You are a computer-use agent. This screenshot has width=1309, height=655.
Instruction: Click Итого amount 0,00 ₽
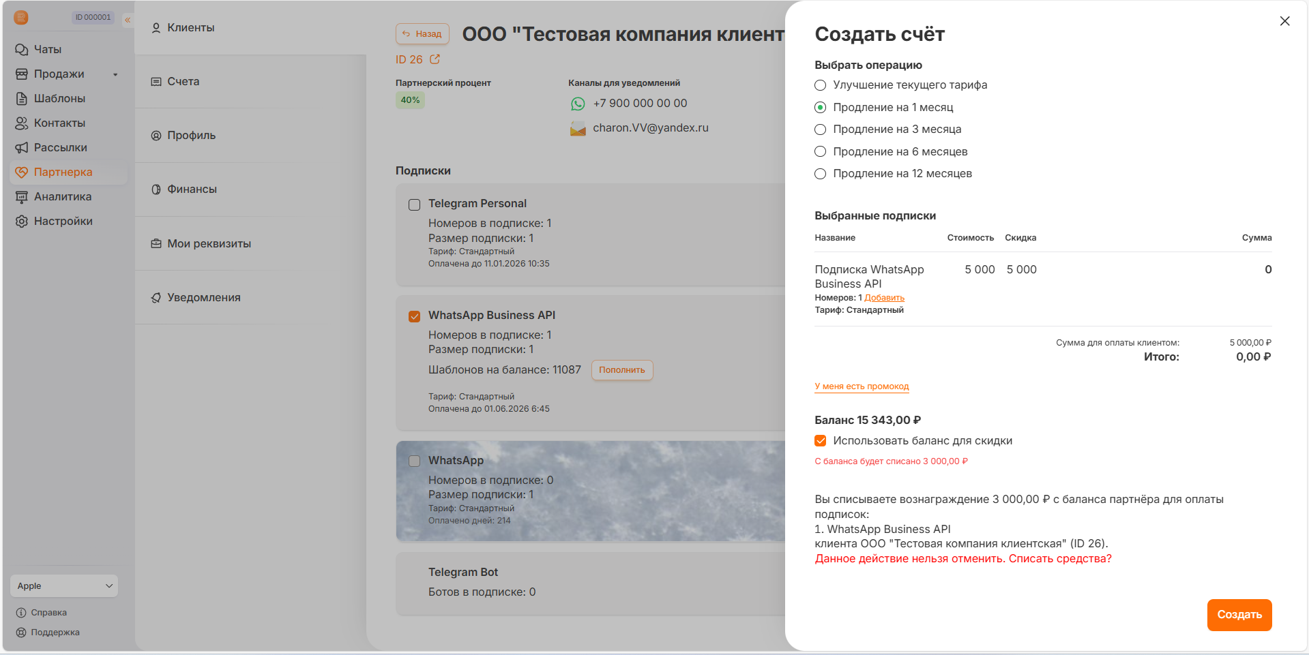pos(1253,357)
